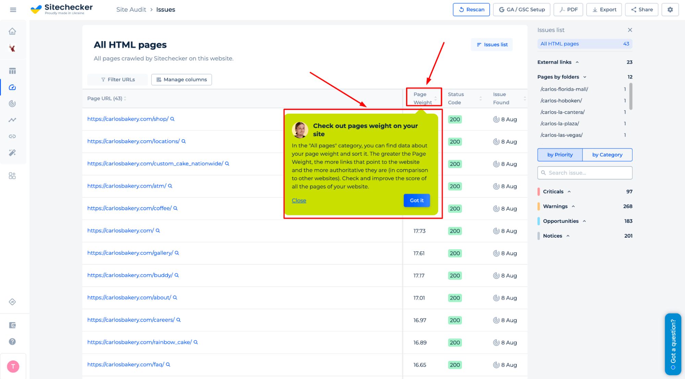Click the Close link in tooltip

(299, 200)
